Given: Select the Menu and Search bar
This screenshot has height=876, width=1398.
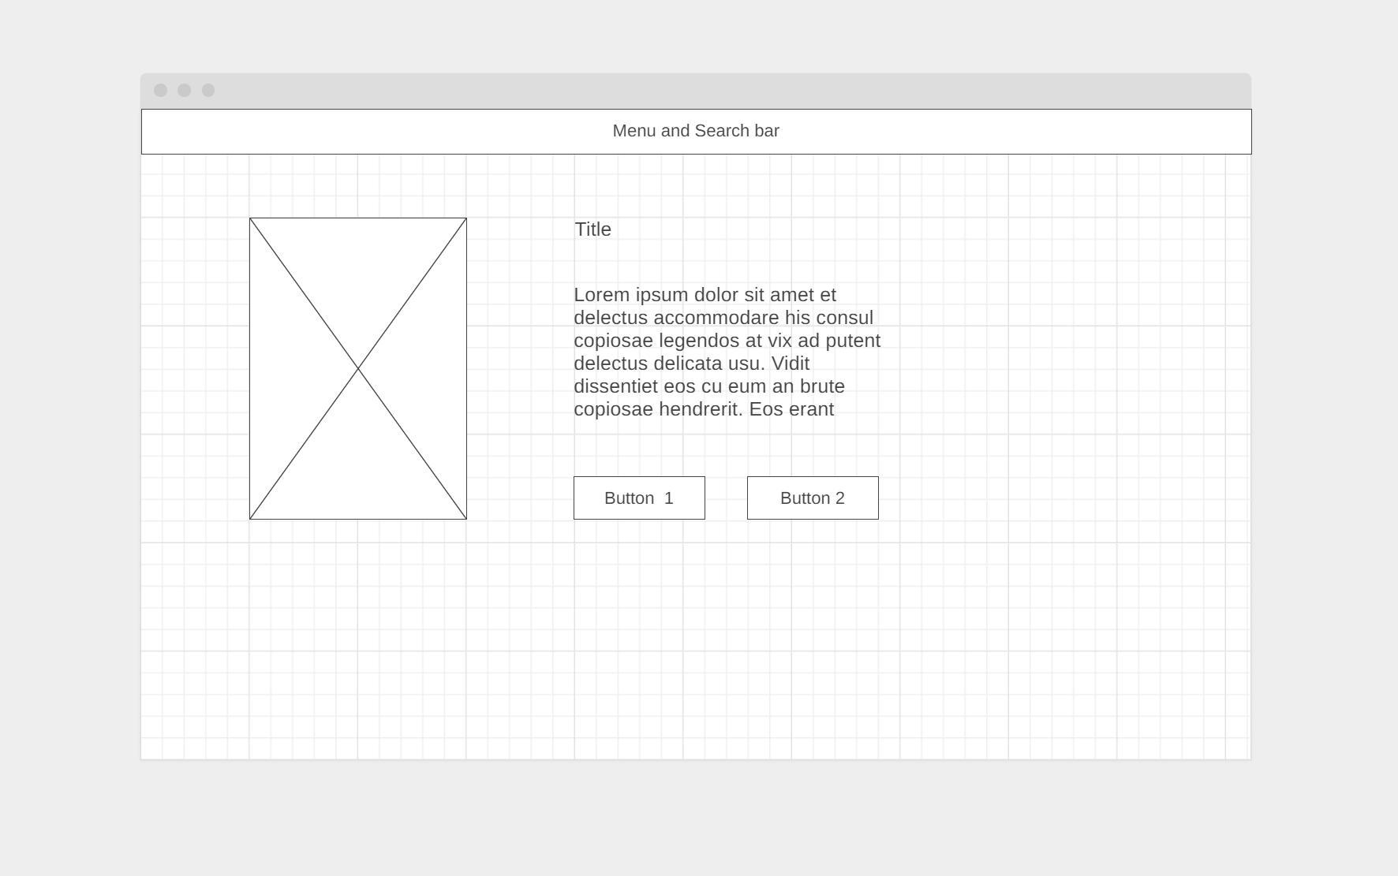Looking at the screenshot, I should click(x=696, y=132).
